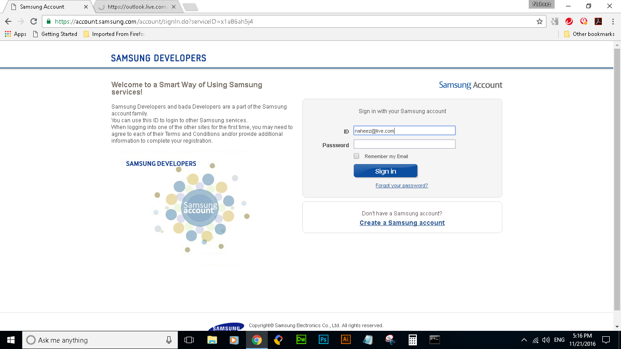Open the Snipping Tool on the taskbar
The width and height of the screenshot is (621, 349).
(390, 340)
